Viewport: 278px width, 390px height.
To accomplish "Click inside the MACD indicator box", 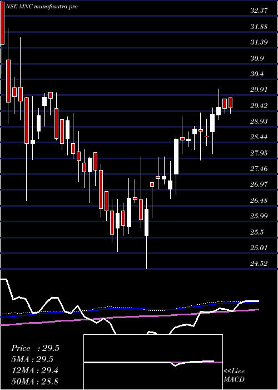I will [153, 362].
